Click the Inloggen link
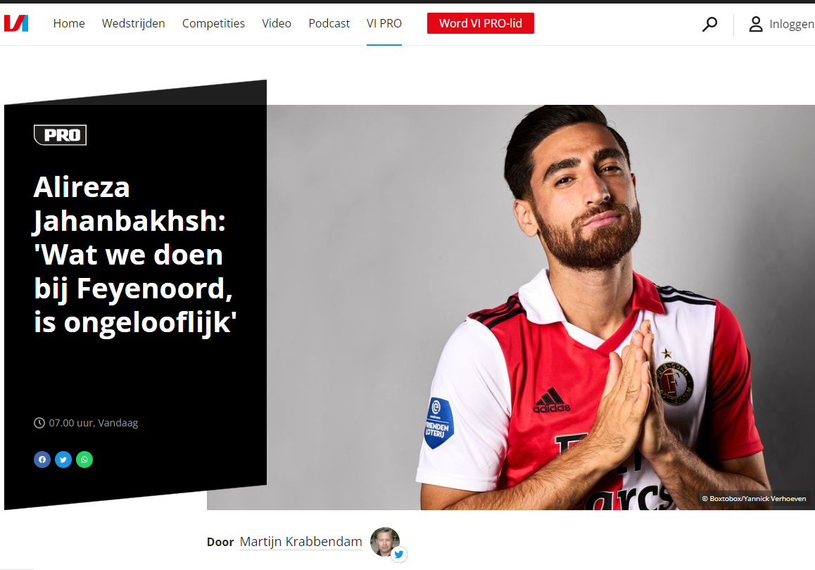Image resolution: width=815 pixels, height=570 pixels. coord(792,24)
